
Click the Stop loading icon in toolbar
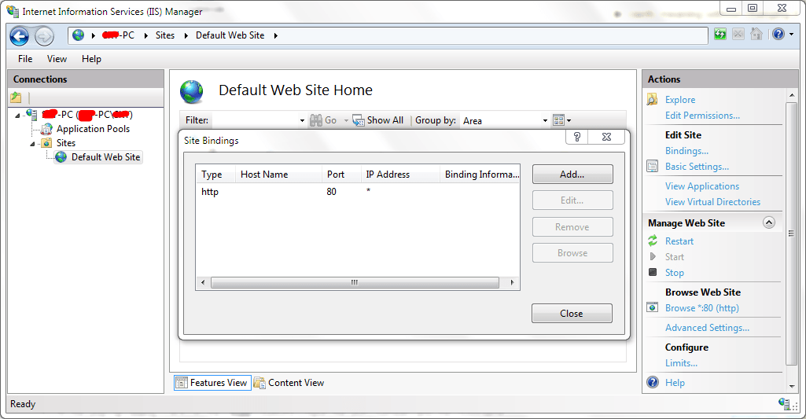coord(738,35)
